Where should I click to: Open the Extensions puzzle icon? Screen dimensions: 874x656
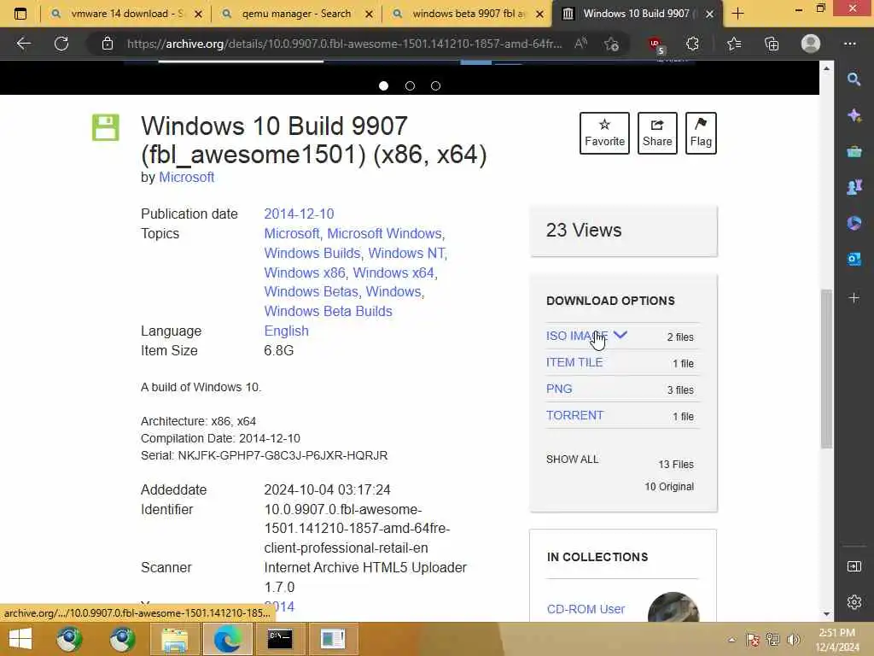coord(692,44)
